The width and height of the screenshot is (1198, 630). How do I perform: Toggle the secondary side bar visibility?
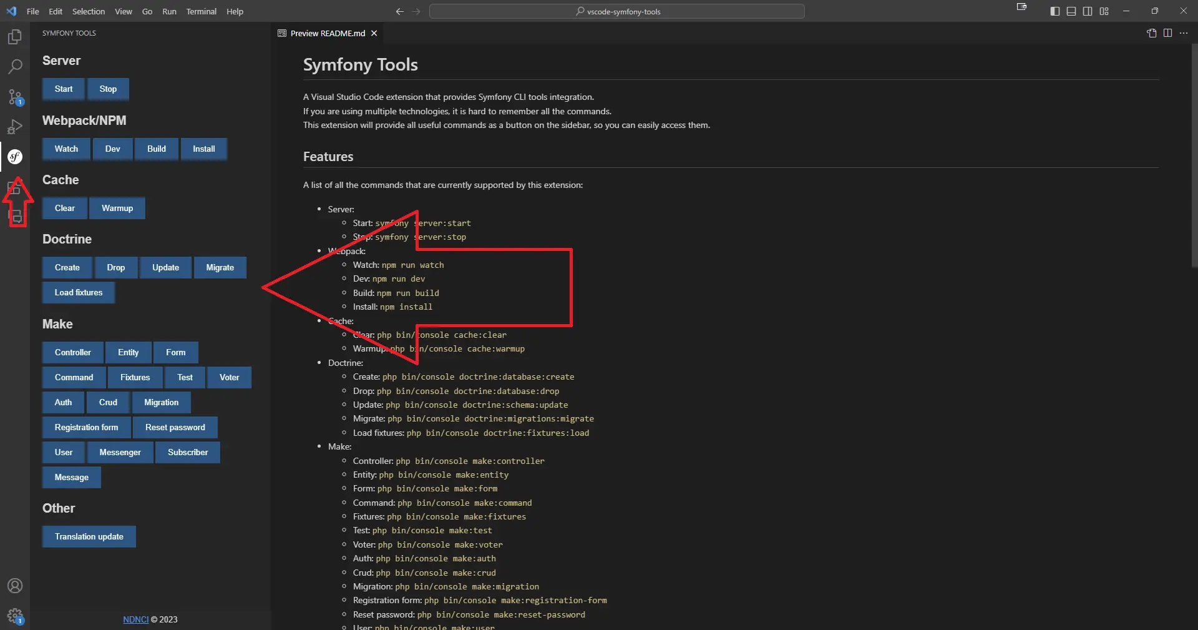[x=1088, y=11]
